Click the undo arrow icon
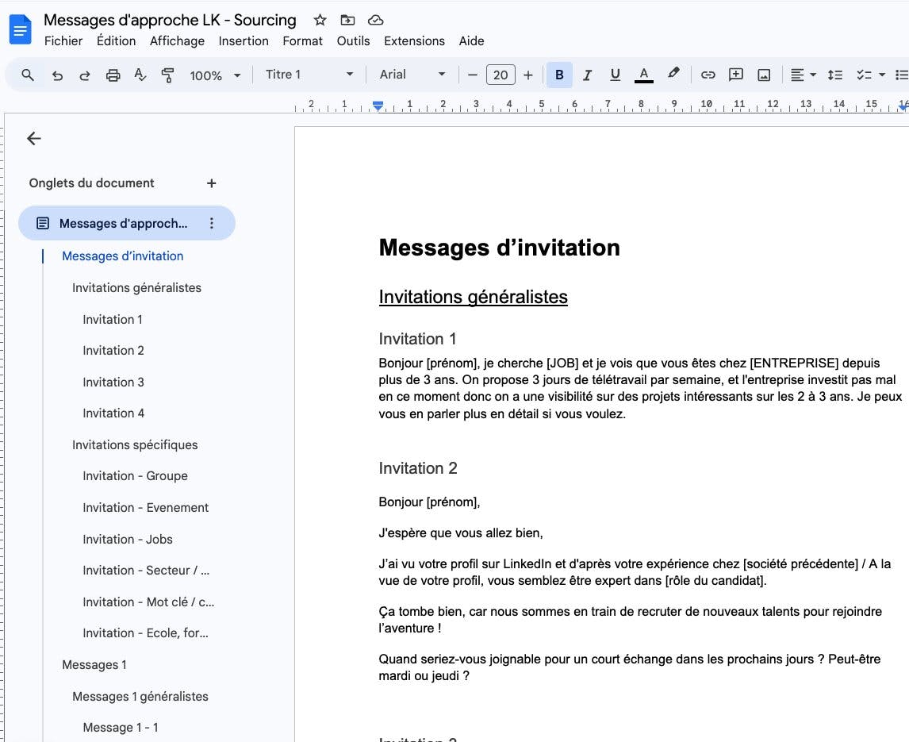909x742 pixels. pyautogui.click(x=57, y=75)
